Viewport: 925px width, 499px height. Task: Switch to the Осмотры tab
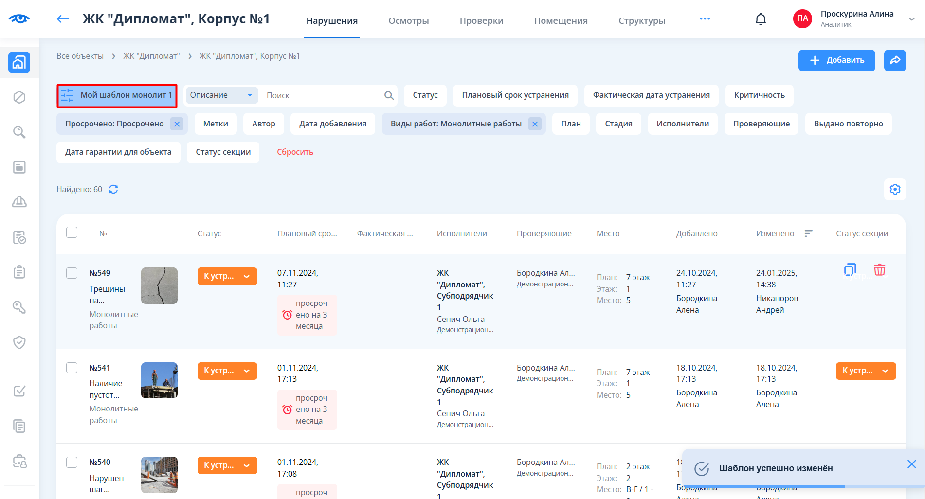(x=408, y=20)
